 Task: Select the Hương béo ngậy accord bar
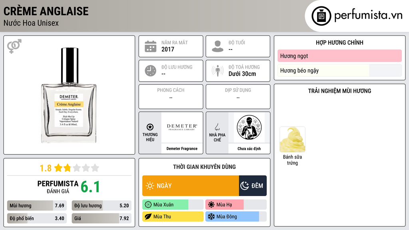(x=340, y=70)
